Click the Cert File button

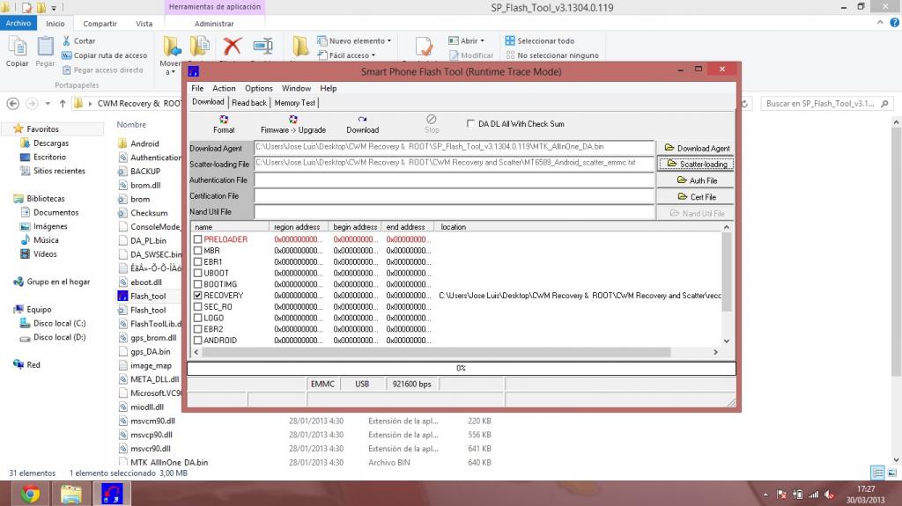[x=697, y=196]
